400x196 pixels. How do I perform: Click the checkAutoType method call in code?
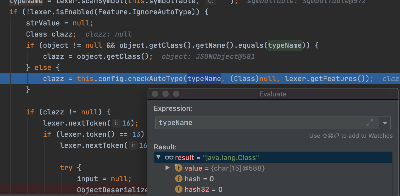point(158,79)
